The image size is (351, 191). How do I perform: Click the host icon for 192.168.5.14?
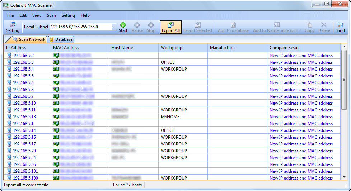pyautogui.click(x=9, y=130)
